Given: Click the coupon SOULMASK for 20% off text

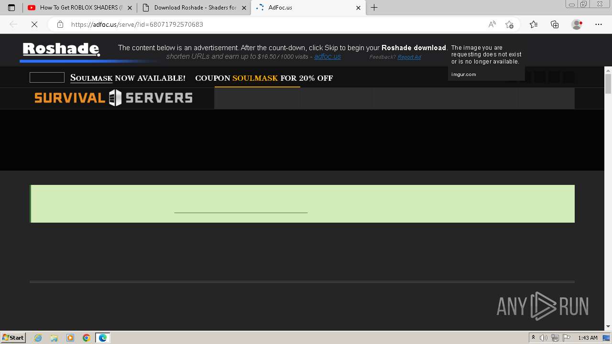Looking at the screenshot, I should (x=264, y=78).
